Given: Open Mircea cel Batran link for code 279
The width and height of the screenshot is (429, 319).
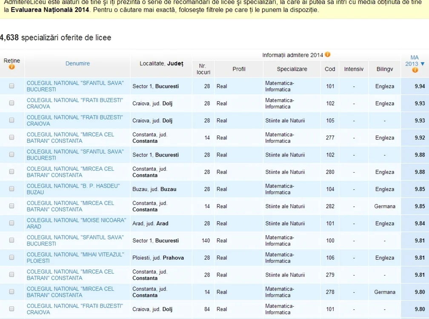Looking at the screenshot, I should pyautogui.click(x=70, y=275).
